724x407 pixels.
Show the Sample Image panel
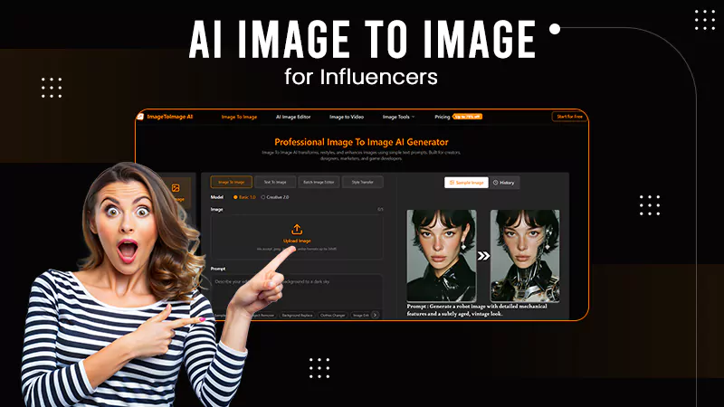(466, 183)
